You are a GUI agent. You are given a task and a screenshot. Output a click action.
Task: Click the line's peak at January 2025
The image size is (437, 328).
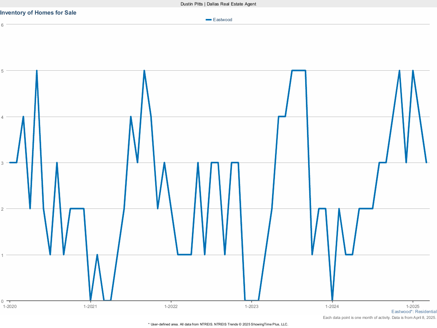pyautogui.click(x=413, y=71)
